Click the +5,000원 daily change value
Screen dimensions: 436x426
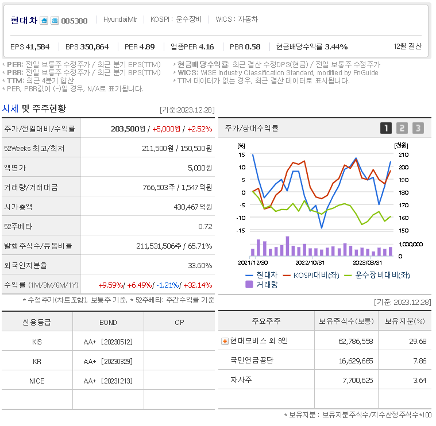[x=166, y=129]
